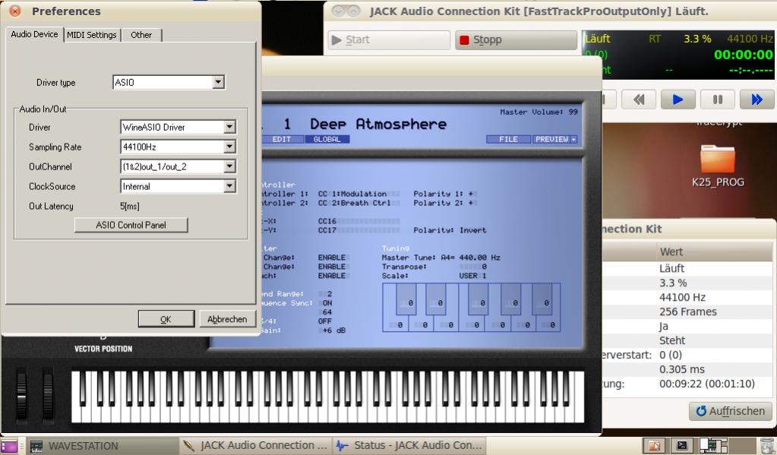Click the Master Volume value 99

573,112
